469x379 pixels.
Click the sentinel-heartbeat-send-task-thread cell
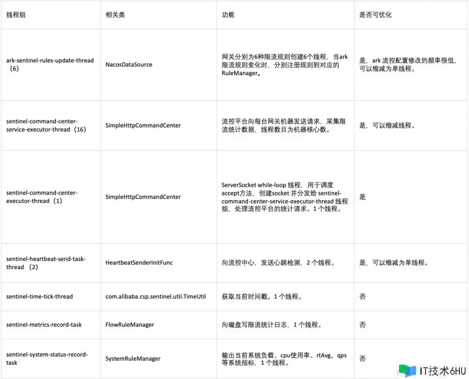[46, 263]
